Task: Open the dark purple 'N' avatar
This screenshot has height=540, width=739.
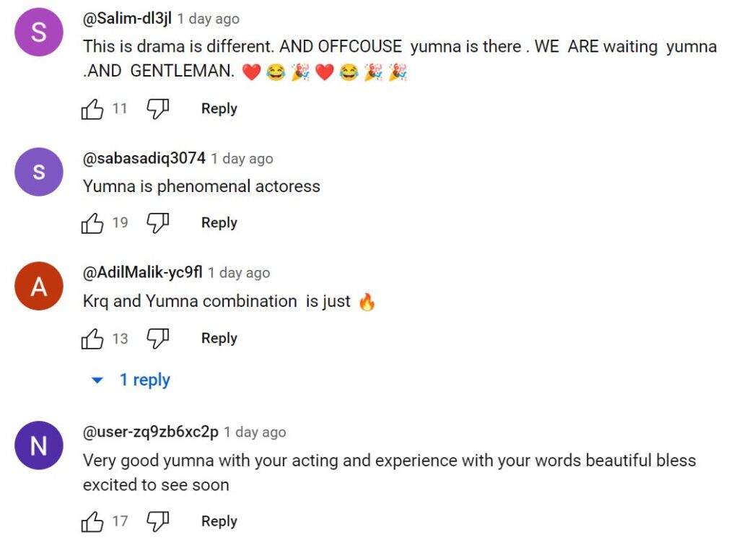Action: (x=39, y=445)
